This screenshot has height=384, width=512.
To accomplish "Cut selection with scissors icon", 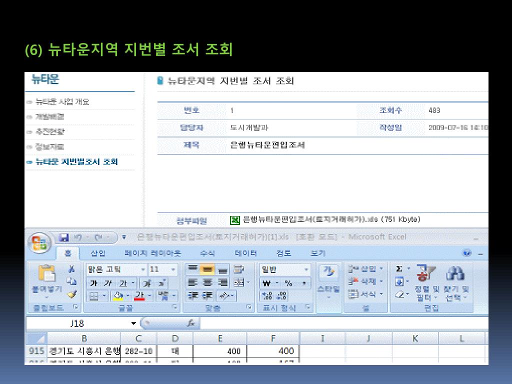I will (71, 269).
